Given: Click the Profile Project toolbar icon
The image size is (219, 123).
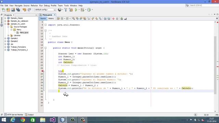Looking at the screenshot, I should (89, 10).
